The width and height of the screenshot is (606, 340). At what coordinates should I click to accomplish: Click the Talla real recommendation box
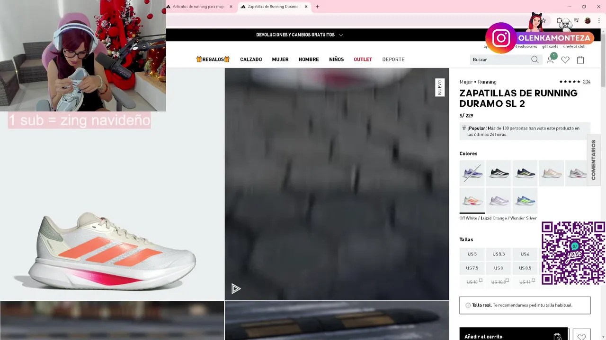click(x=525, y=306)
